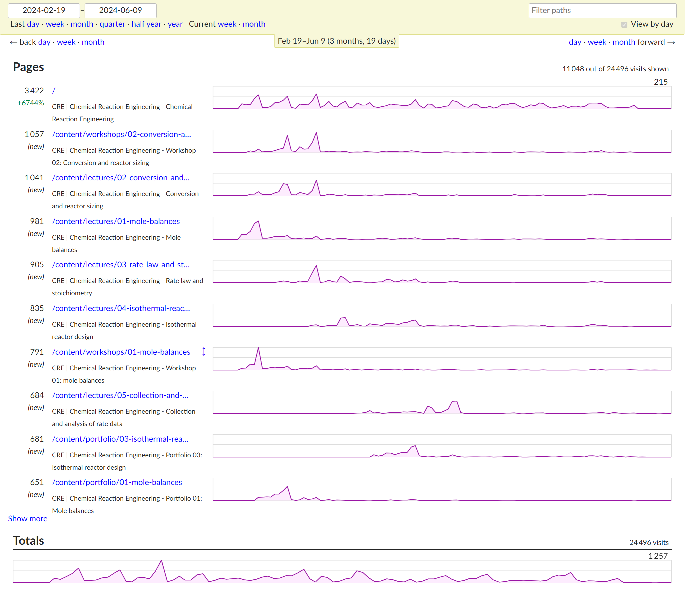Click the chart for lectures/01-mole-balances
This screenshot has height=590, width=685.
point(442,228)
